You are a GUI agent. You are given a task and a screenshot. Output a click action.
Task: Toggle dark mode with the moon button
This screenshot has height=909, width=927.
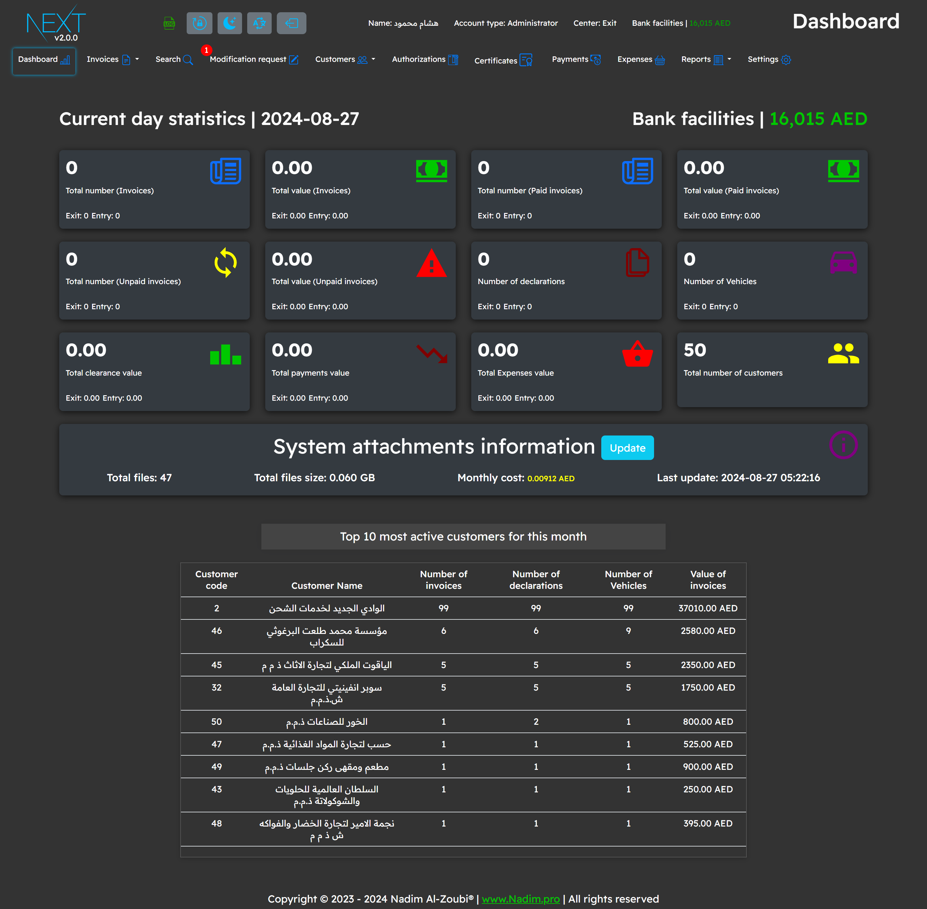point(229,23)
